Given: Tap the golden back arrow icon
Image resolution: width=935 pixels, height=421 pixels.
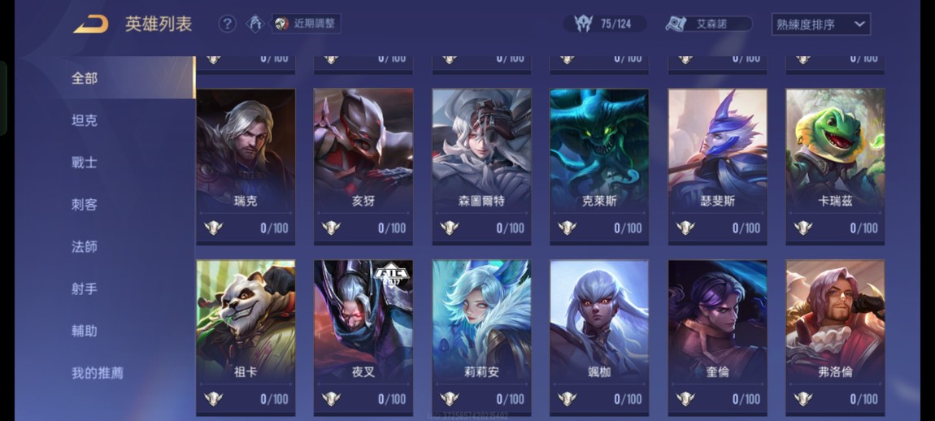Looking at the screenshot, I should point(90,24).
